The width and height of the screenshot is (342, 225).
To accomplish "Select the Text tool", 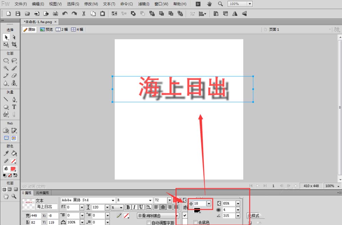I will coord(14,107).
